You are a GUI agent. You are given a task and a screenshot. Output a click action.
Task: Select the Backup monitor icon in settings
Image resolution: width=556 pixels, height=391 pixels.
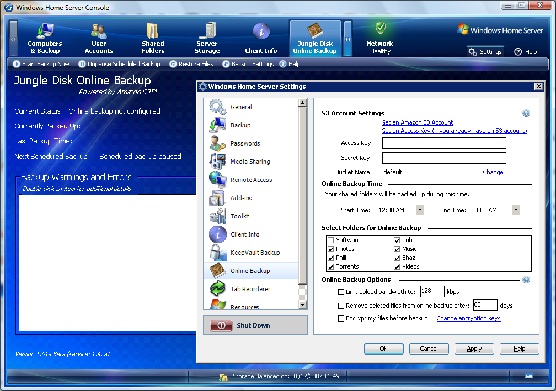[217, 125]
